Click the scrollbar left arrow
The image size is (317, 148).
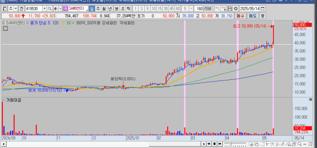click(3, 144)
